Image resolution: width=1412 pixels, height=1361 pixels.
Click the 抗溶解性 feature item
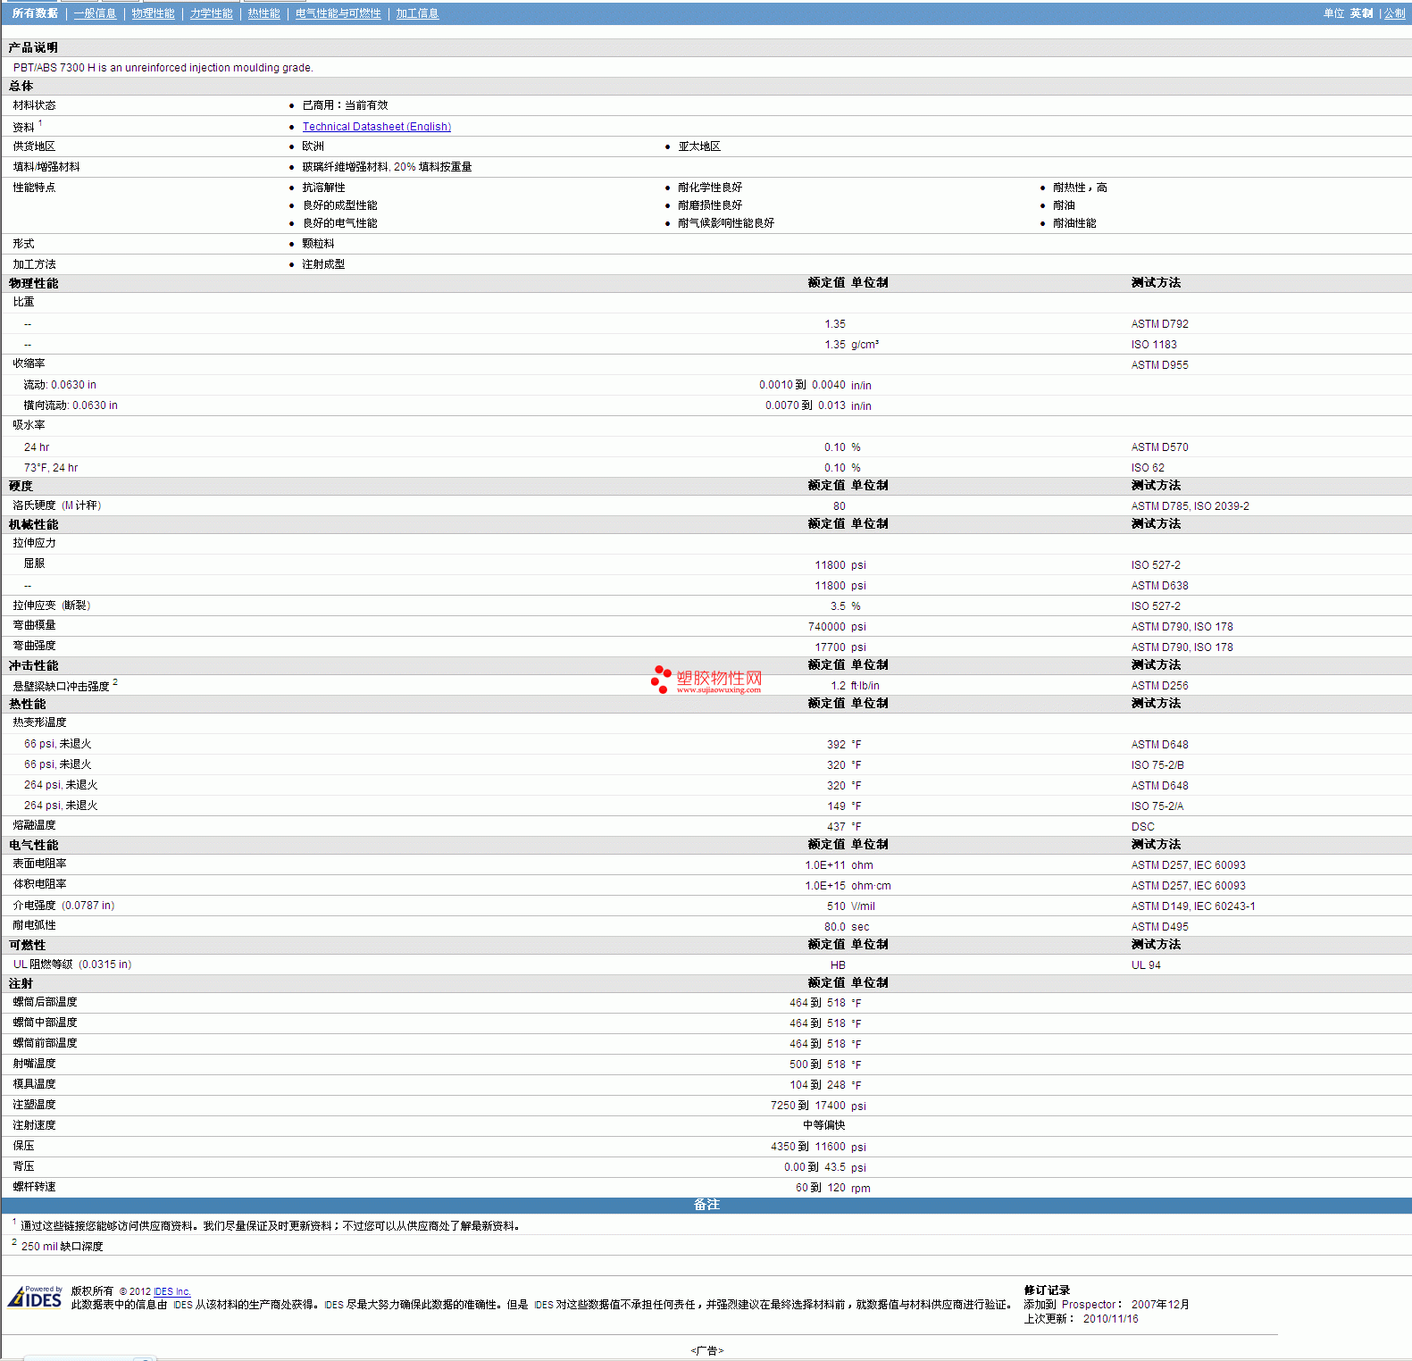(x=323, y=188)
